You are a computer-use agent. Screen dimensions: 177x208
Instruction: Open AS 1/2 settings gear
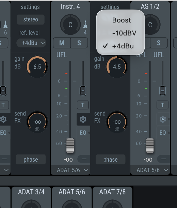tap(163, 119)
